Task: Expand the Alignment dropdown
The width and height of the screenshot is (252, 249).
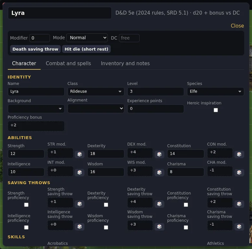Action: pos(96,109)
